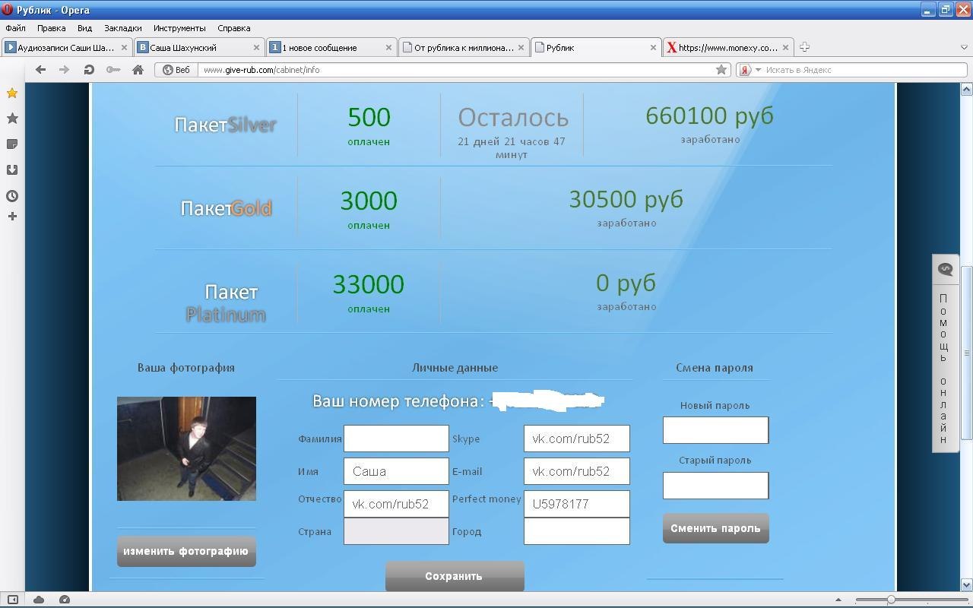The height and width of the screenshot is (608, 973).
Task: Open the Вид menu
Action: click(x=84, y=28)
